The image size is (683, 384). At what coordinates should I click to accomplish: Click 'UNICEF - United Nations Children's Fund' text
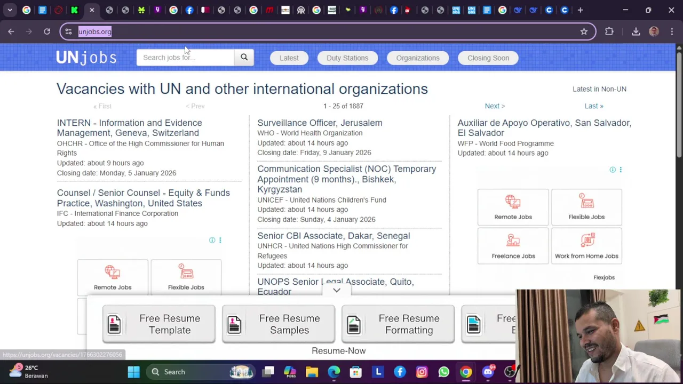pyautogui.click(x=322, y=200)
